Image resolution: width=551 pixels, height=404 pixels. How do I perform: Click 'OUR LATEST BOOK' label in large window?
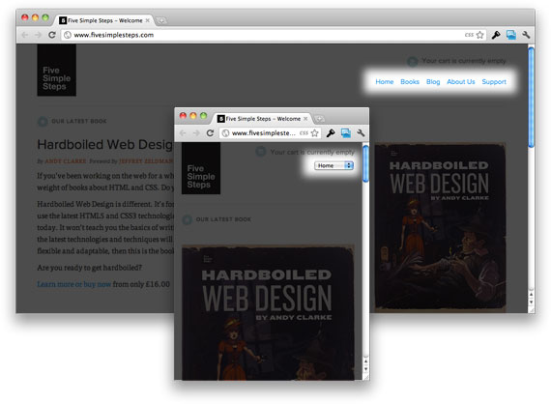pyautogui.click(x=79, y=121)
